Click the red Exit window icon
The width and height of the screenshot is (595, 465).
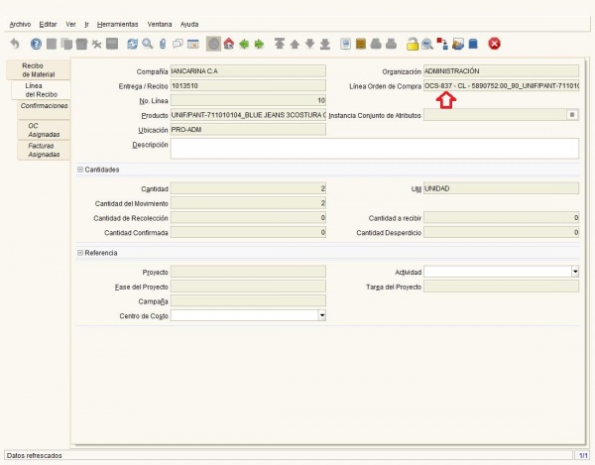coord(494,44)
